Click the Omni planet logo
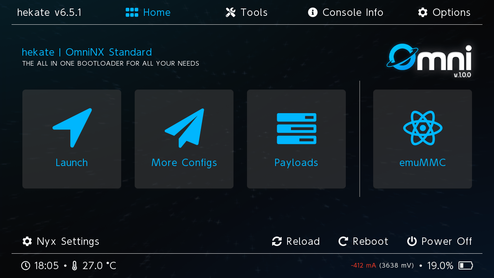This screenshot has height=278, width=494. (x=429, y=61)
